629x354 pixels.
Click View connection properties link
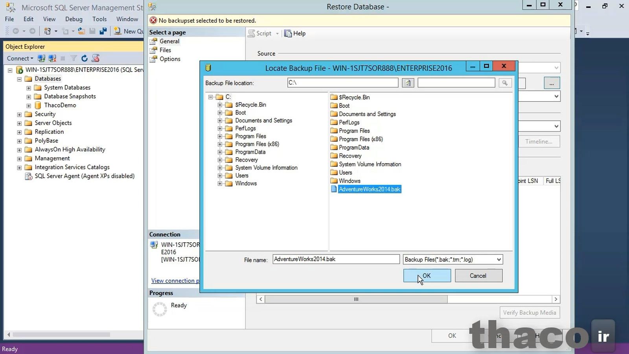pos(175,280)
